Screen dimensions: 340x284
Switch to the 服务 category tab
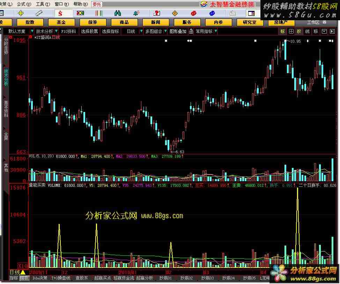[187, 22]
